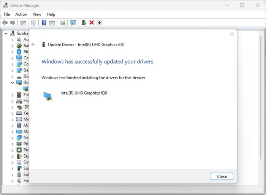The image size is (266, 195).
Task: Click the Disable device down-arrow icon
Action: (x=100, y=23)
